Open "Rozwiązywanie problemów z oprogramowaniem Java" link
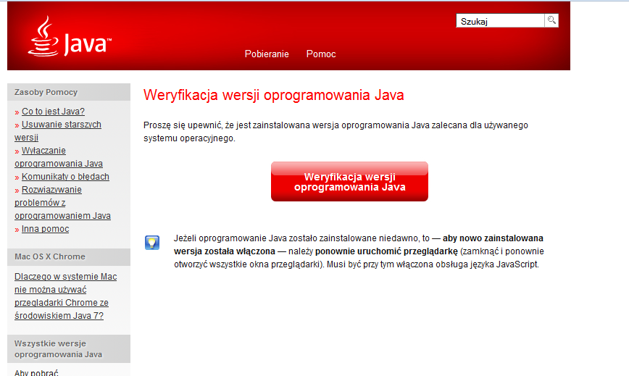 [x=62, y=203]
